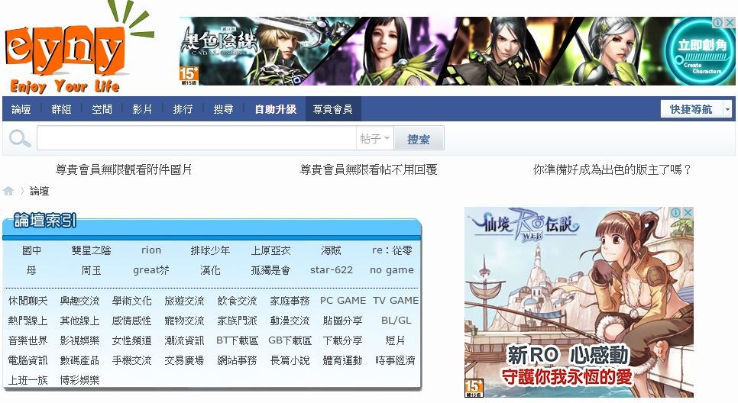Open the 帖子 search type dropdown
738x403 pixels.
point(375,139)
